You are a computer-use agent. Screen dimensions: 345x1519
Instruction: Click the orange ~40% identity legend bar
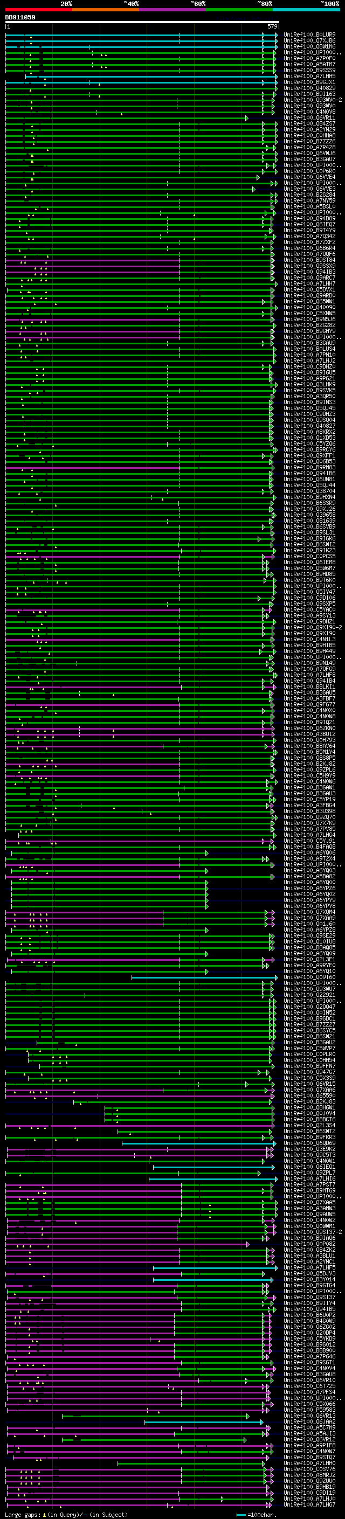tap(106, 10)
